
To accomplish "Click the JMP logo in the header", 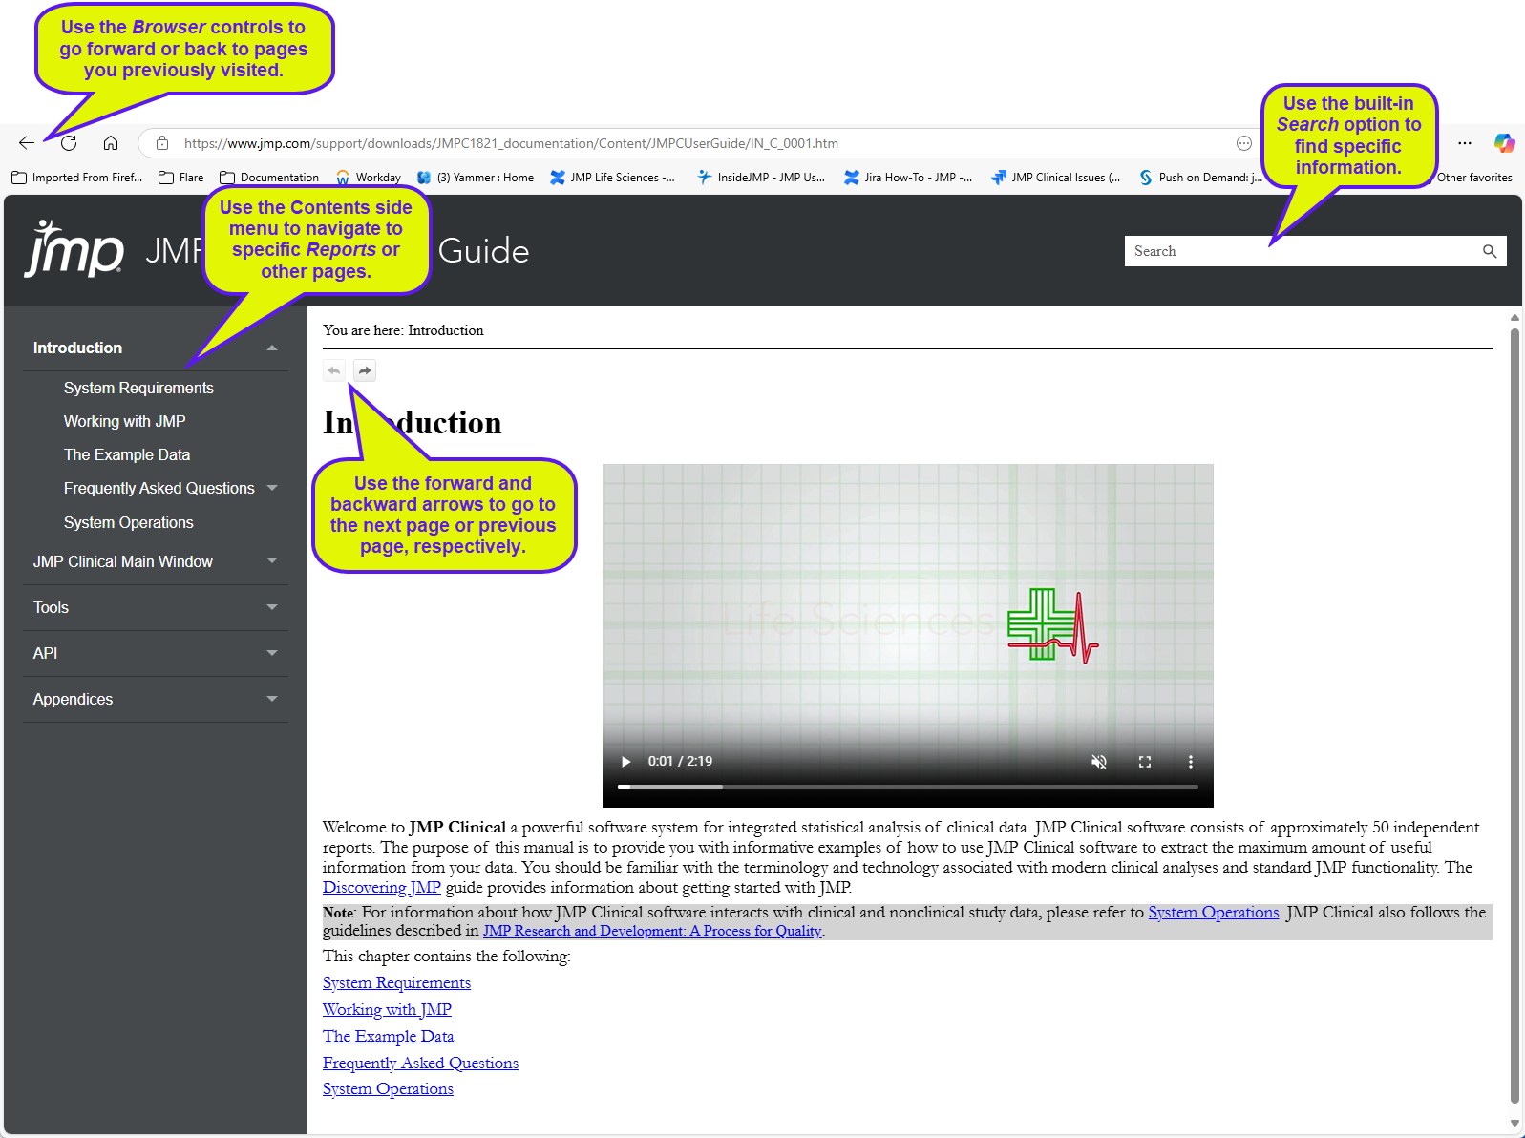I will coord(74,250).
